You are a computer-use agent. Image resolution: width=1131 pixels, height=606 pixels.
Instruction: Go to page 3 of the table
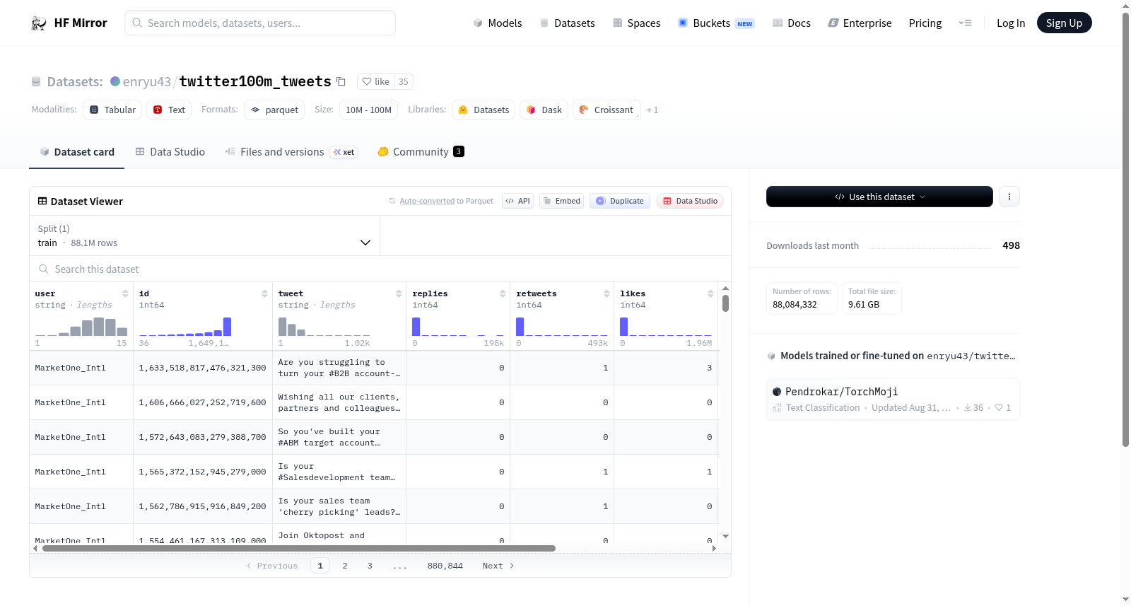click(370, 566)
